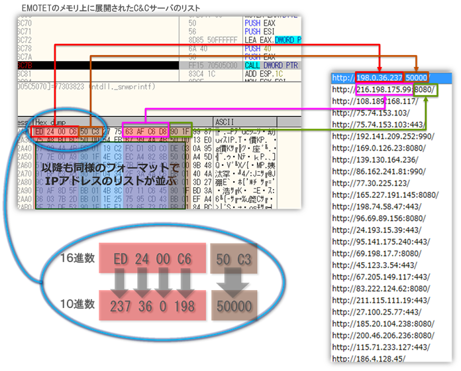Click the last URL 186.4.128.45
Viewport: 461px width, 371px height.
tap(373, 359)
